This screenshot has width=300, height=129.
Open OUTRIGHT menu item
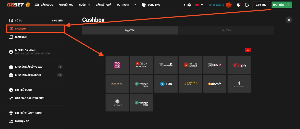(x=123, y=5)
